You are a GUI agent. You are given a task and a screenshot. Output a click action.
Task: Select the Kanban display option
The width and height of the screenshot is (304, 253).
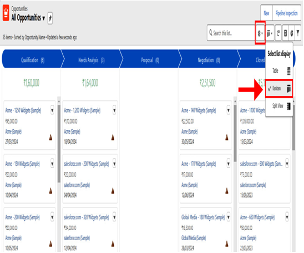pos(279,88)
